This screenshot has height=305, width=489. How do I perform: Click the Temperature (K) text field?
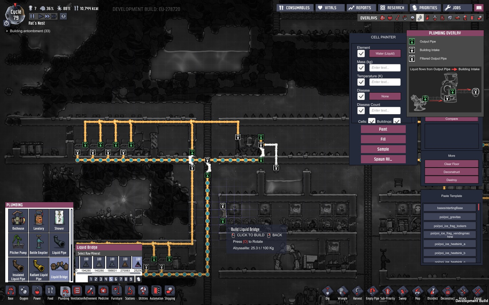click(385, 82)
